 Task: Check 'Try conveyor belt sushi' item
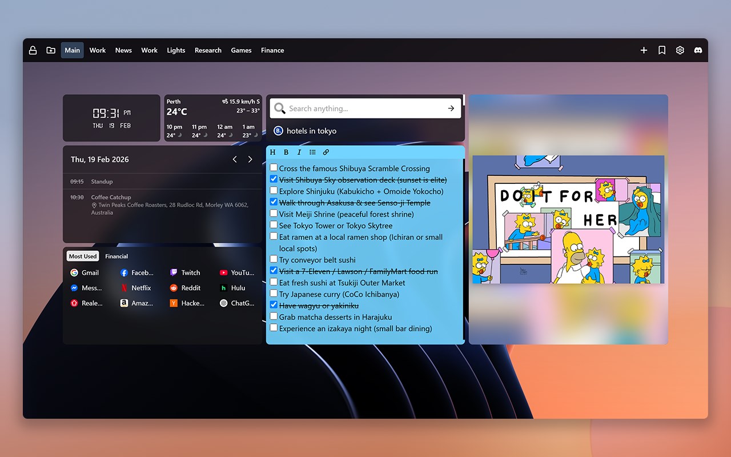pyautogui.click(x=274, y=259)
